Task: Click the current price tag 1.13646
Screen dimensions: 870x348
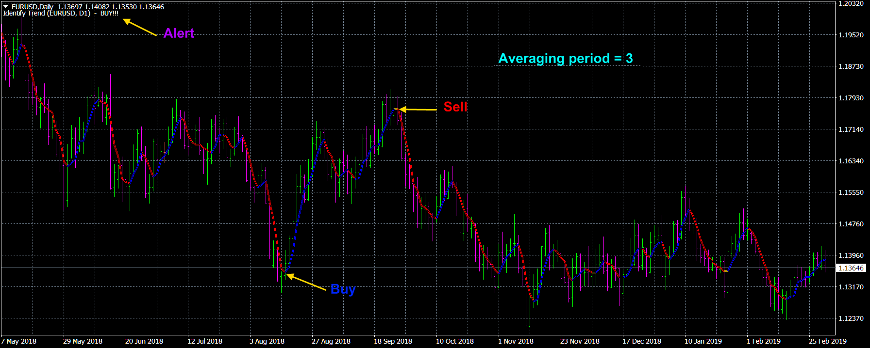Action: (852, 268)
